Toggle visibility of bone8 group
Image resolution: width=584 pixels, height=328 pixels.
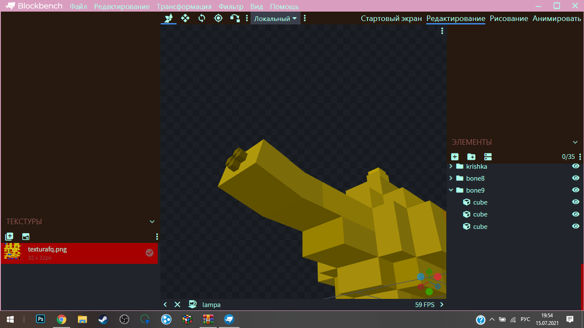576,178
